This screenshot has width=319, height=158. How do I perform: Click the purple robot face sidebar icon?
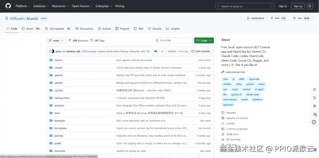(x=314, y=122)
